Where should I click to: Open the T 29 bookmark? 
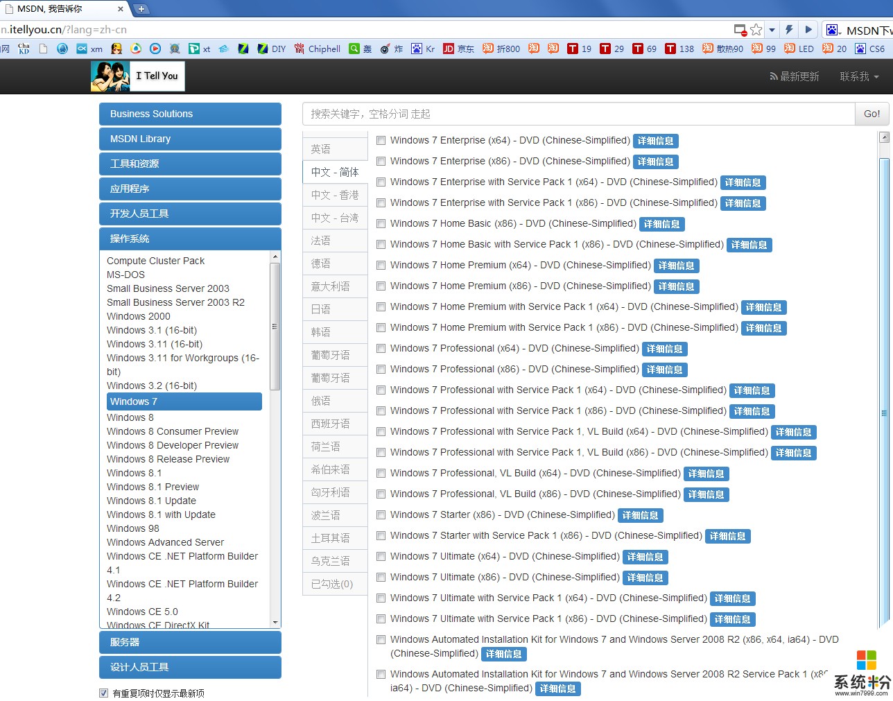point(612,49)
